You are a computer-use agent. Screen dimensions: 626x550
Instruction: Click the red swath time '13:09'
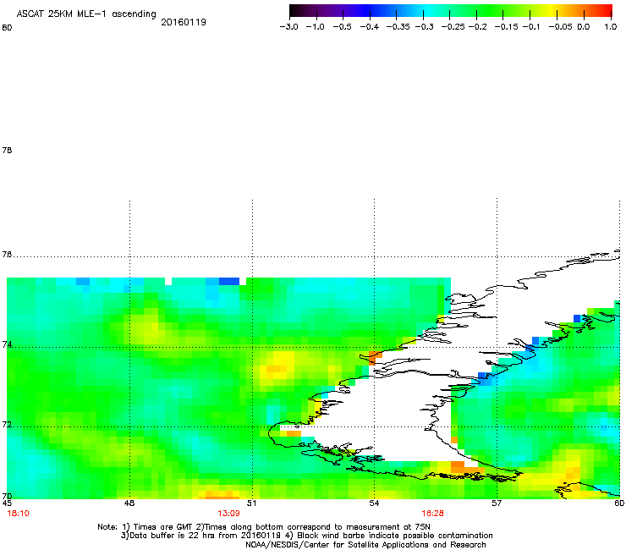pyautogui.click(x=228, y=514)
